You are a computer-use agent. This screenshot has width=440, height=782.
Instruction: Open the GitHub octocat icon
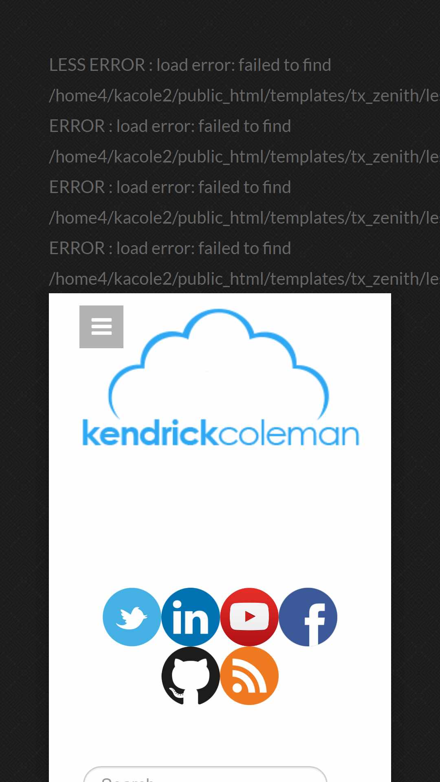click(x=190, y=676)
